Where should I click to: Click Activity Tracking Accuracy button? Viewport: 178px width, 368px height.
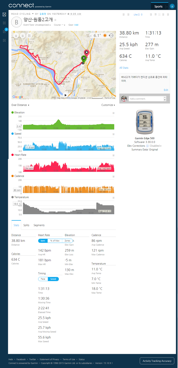[157, 361]
